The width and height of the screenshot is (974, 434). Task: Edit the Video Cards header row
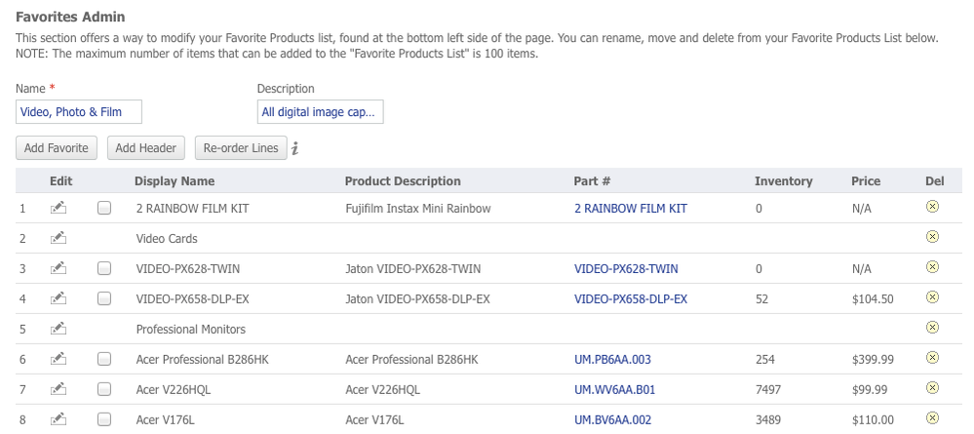coord(58,238)
